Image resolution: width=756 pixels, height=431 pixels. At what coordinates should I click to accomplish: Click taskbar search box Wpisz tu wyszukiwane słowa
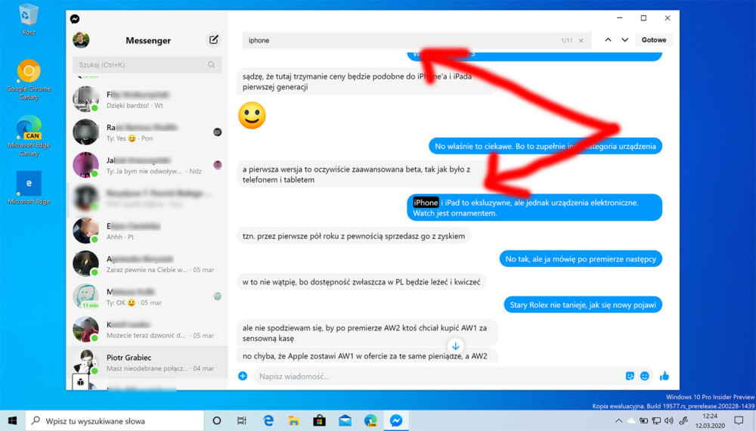point(115,421)
